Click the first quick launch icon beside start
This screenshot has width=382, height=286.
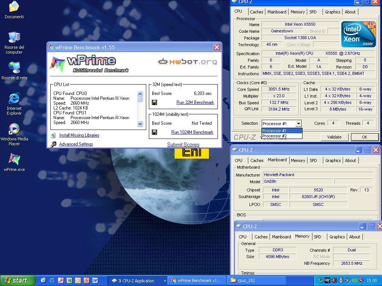click(43, 280)
